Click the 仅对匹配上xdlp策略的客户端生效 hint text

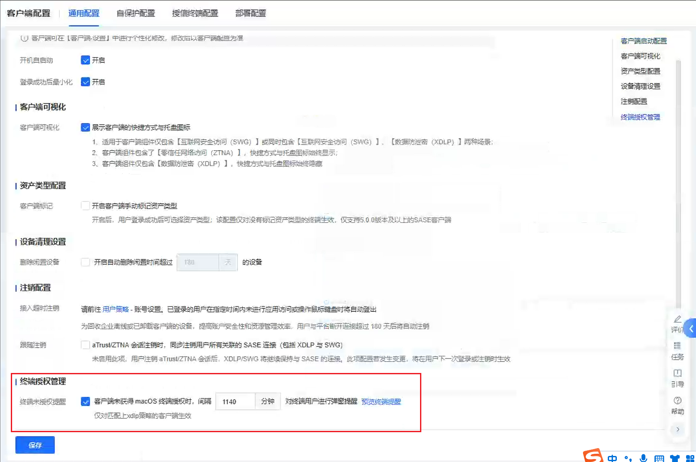pos(143,416)
